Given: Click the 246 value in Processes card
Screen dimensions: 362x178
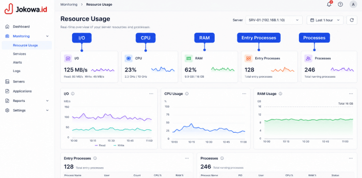Looking at the screenshot, I should [x=310, y=70].
